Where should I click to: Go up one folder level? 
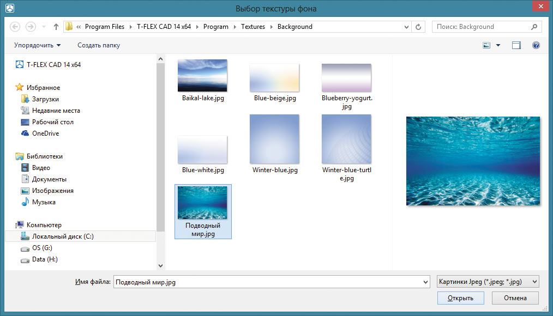click(56, 27)
